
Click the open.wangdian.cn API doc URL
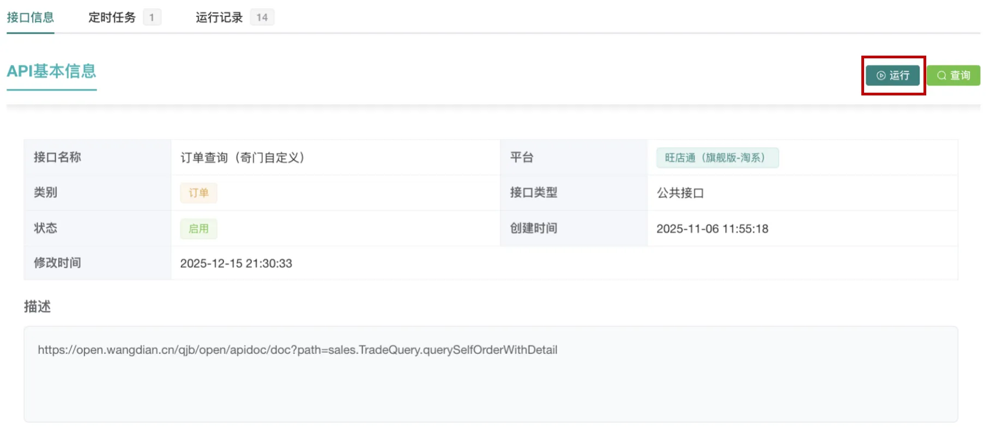point(297,350)
